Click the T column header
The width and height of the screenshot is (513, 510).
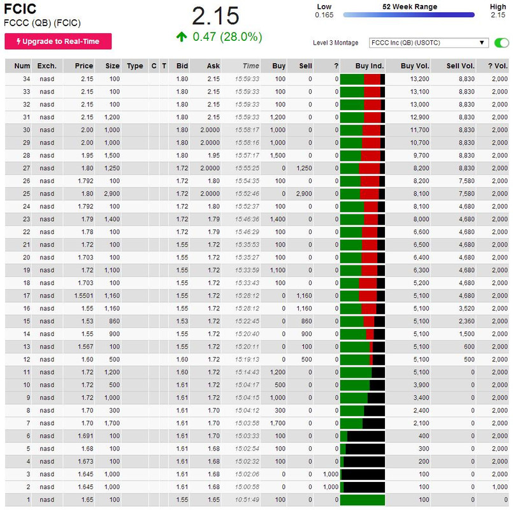pyautogui.click(x=164, y=66)
